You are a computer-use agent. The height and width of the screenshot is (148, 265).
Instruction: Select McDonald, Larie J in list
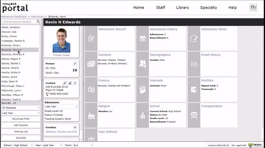pos(12,91)
